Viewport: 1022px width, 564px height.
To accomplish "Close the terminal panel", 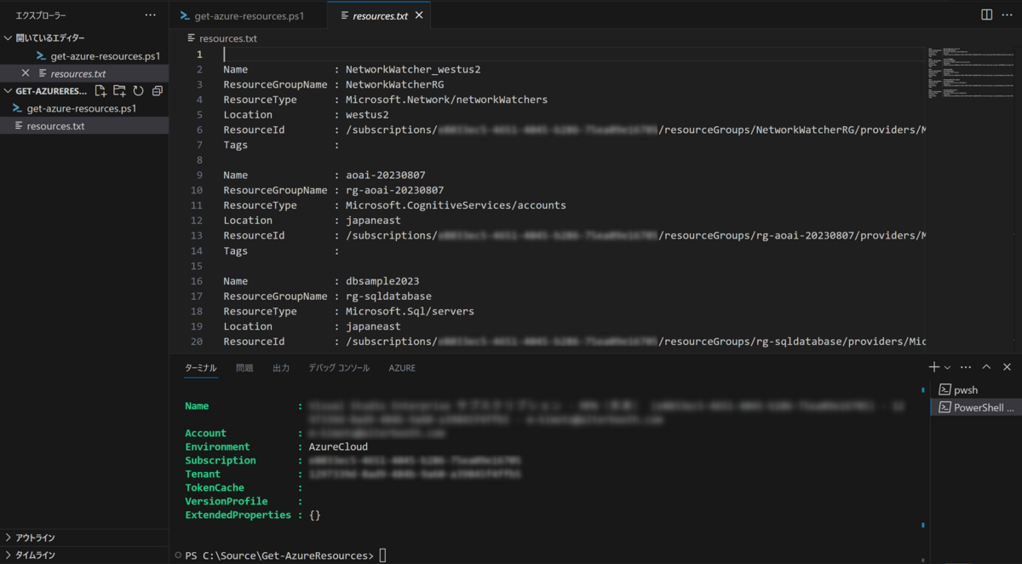I will tap(1007, 367).
